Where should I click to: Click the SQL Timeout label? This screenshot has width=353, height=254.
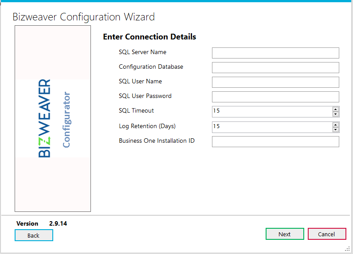136,110
